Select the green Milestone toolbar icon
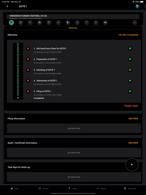The width and height of the screenshot is (146, 195). [11, 23]
